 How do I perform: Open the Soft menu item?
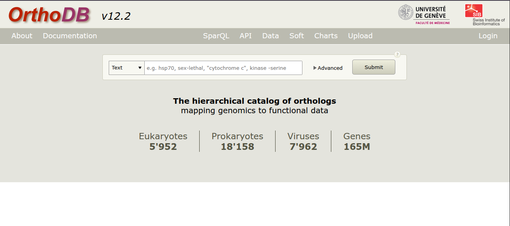pyautogui.click(x=297, y=36)
